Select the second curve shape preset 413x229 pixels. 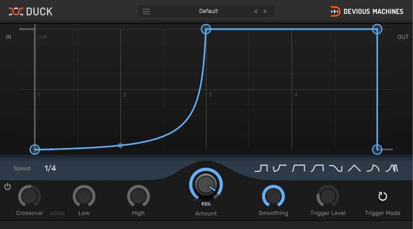click(280, 168)
